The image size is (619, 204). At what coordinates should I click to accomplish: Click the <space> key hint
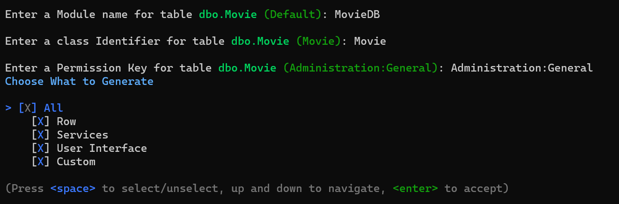tap(73, 188)
